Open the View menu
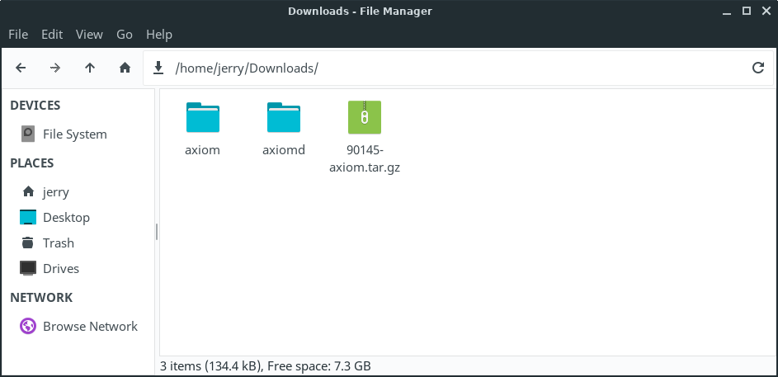Screen dimensions: 778x377 89,34
